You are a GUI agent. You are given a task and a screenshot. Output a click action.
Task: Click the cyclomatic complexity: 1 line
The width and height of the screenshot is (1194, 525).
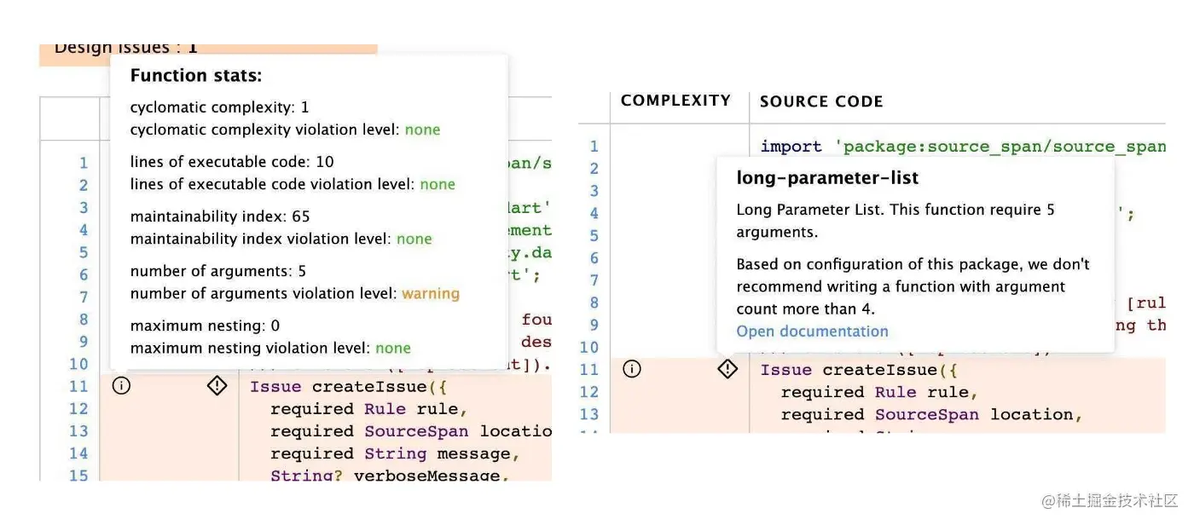(219, 107)
